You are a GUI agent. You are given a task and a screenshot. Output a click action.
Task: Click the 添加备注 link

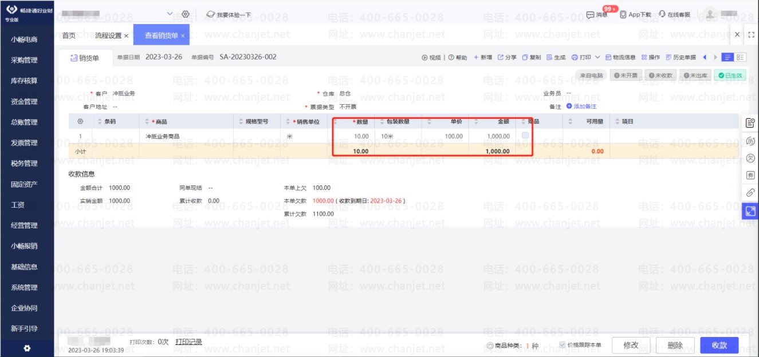[x=581, y=106]
